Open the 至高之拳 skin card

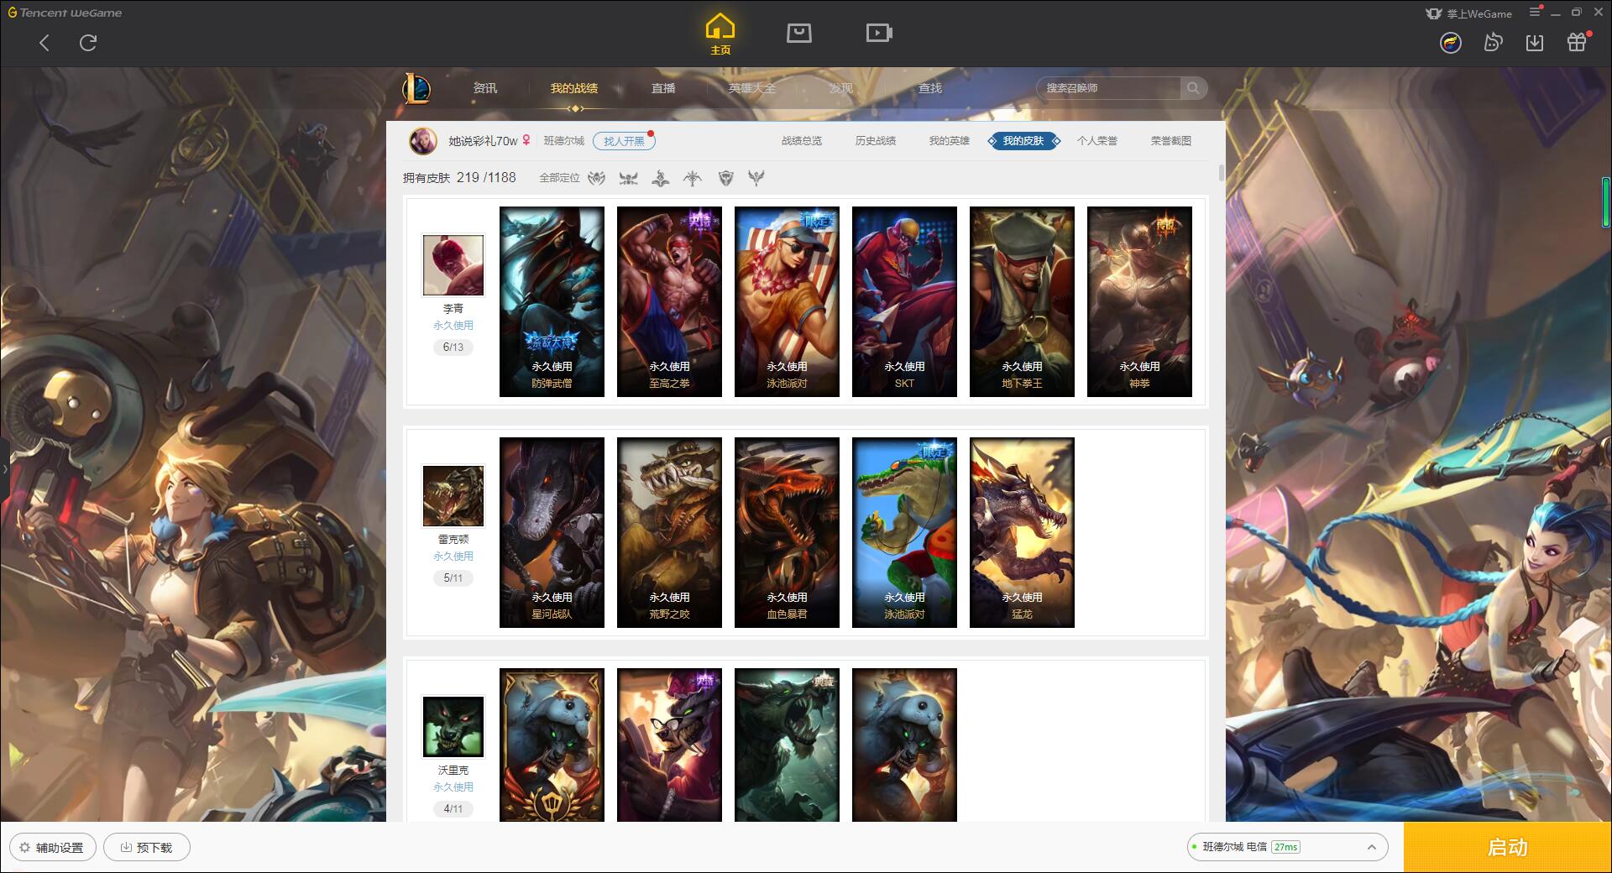(669, 301)
